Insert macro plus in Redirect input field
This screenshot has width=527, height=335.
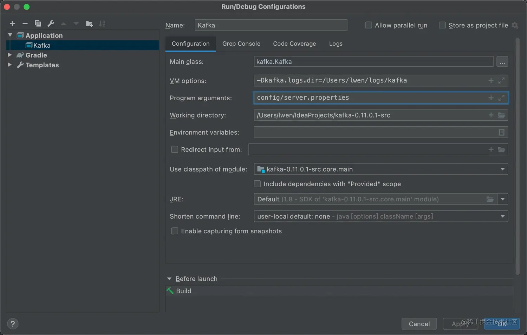click(x=491, y=149)
